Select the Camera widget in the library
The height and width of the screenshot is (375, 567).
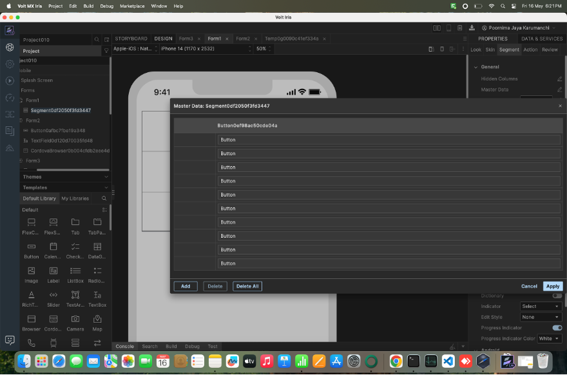[x=75, y=323]
